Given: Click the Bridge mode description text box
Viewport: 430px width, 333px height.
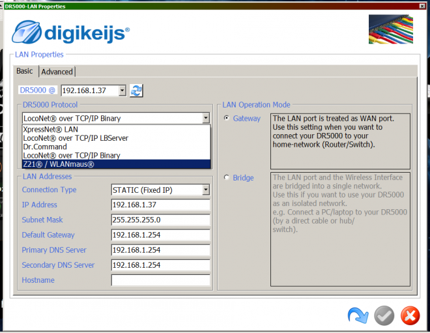Looking at the screenshot, I should tap(340, 229).
